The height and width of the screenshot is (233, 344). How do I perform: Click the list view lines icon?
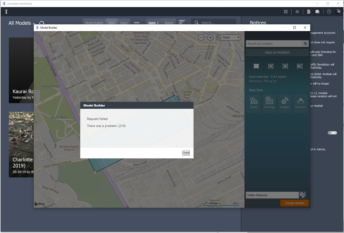tap(182, 22)
